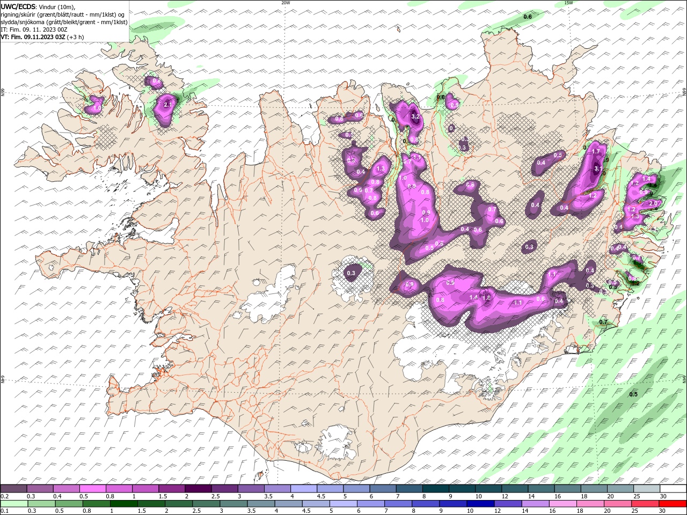Select bottom legend lightest green swatch at 0.1
The width and height of the screenshot is (687, 515).
pos(13,504)
